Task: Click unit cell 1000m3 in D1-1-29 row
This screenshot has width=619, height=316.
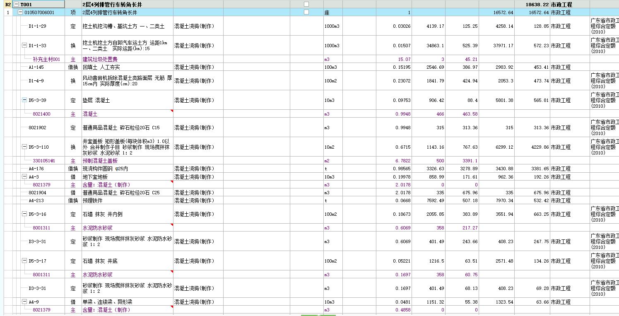Action: [x=332, y=26]
